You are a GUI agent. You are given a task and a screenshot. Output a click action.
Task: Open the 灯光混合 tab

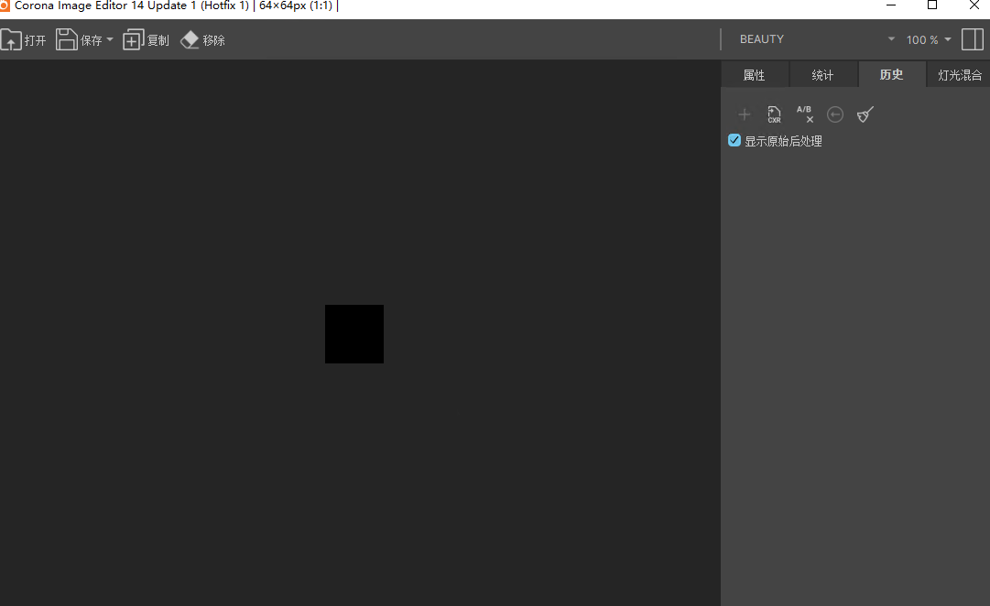(959, 74)
